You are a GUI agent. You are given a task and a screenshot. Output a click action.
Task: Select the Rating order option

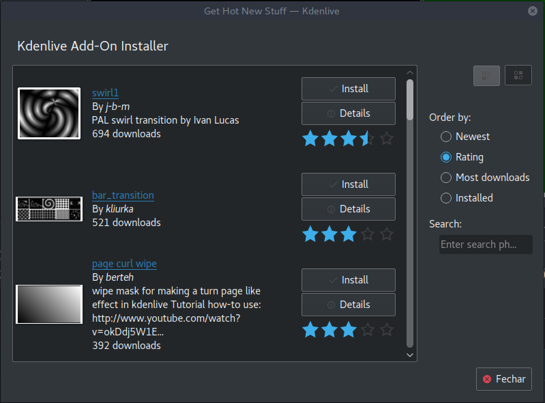(446, 157)
